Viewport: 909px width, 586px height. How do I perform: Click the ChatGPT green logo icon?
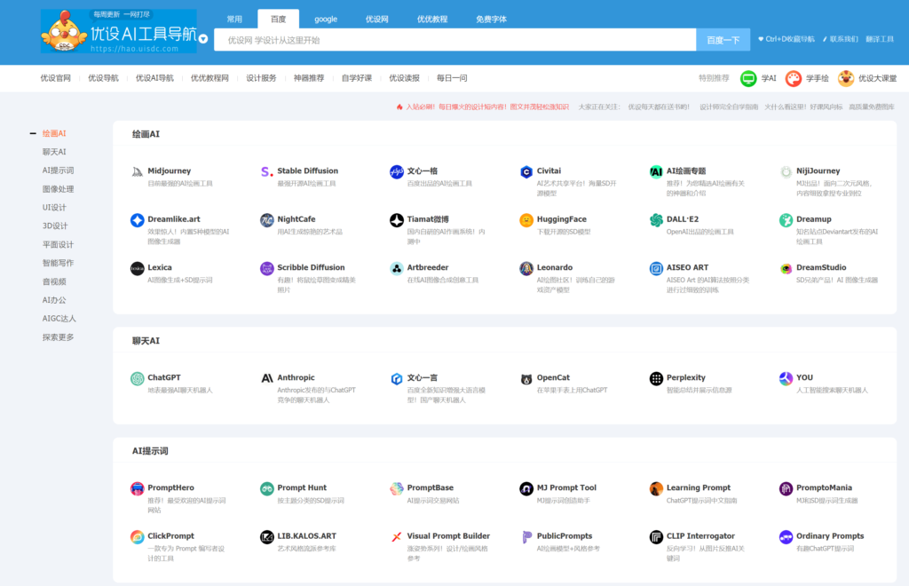137,378
